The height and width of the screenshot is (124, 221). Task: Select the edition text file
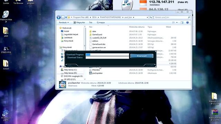[x=95, y=41]
